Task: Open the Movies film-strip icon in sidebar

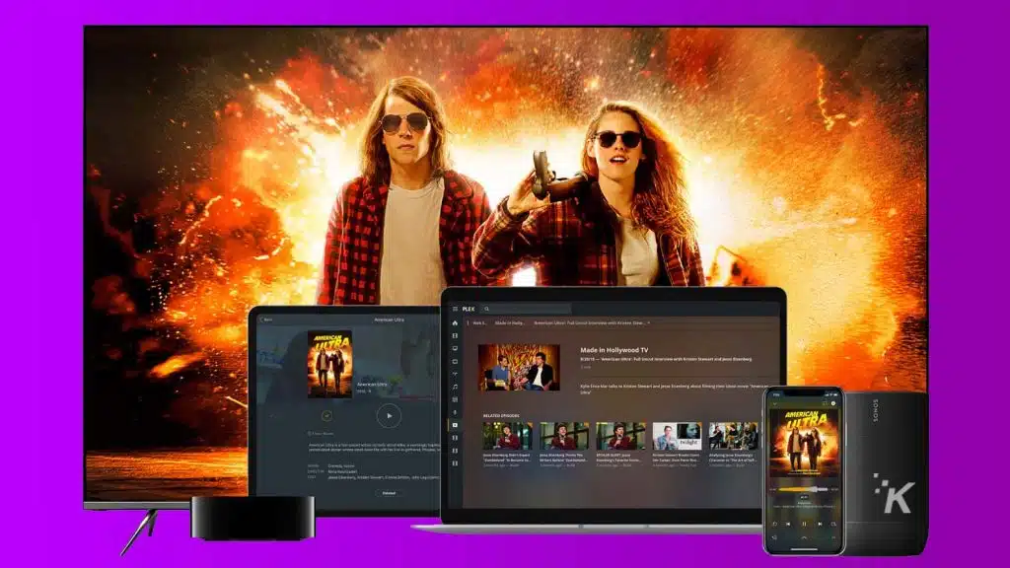Action: pyautogui.click(x=455, y=335)
